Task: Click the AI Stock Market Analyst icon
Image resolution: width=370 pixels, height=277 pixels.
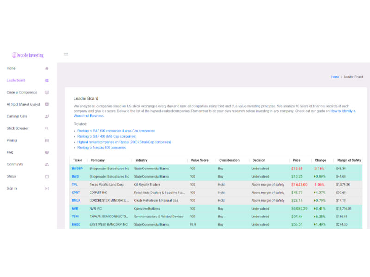Action: click(x=47, y=104)
